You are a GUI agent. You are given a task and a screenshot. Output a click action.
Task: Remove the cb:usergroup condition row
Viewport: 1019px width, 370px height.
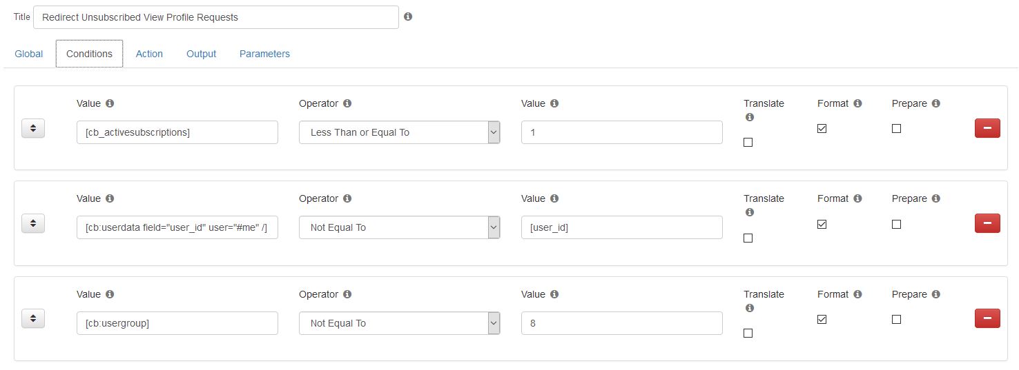(x=987, y=318)
